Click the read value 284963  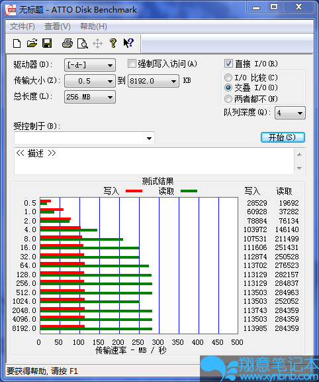tap(287, 292)
